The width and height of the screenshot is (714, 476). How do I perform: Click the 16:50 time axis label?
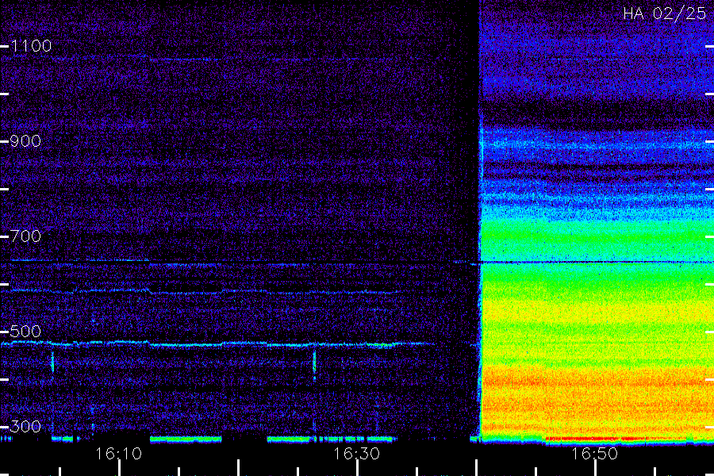tap(595, 454)
